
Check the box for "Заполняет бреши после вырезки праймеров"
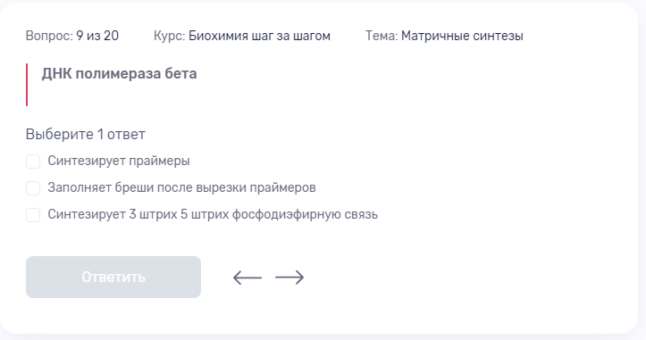pyautogui.click(x=33, y=188)
